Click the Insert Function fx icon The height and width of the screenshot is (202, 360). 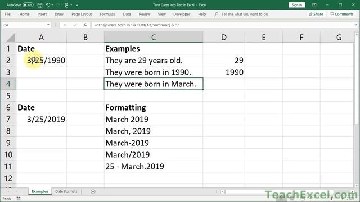pyautogui.click(x=85, y=25)
